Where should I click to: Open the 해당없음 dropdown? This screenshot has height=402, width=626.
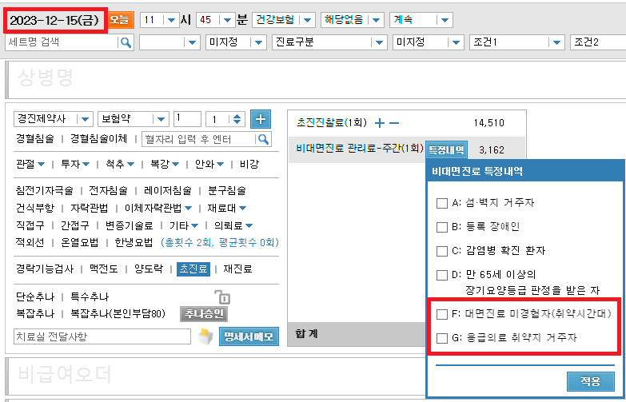[352, 19]
